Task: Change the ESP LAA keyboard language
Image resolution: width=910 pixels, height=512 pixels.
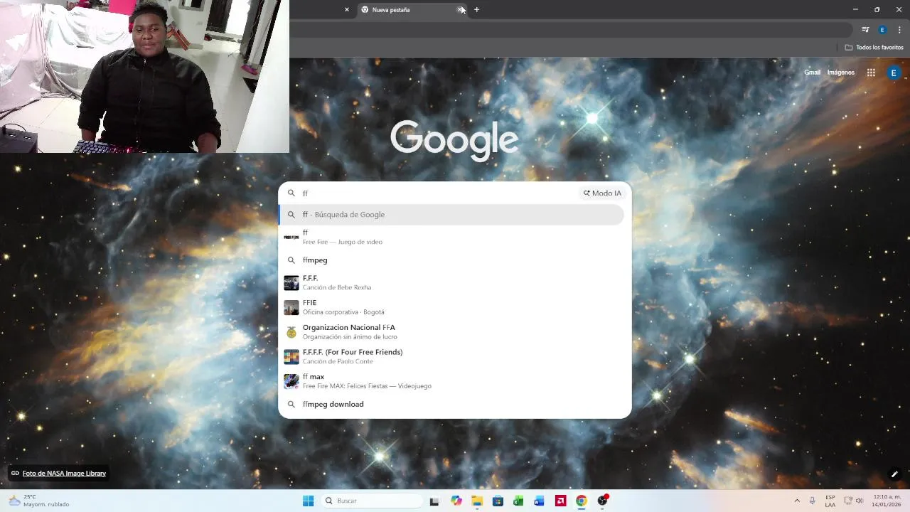Action: click(830, 501)
